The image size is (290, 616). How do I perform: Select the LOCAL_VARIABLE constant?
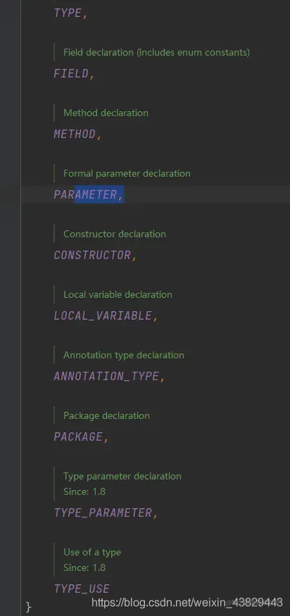click(103, 315)
